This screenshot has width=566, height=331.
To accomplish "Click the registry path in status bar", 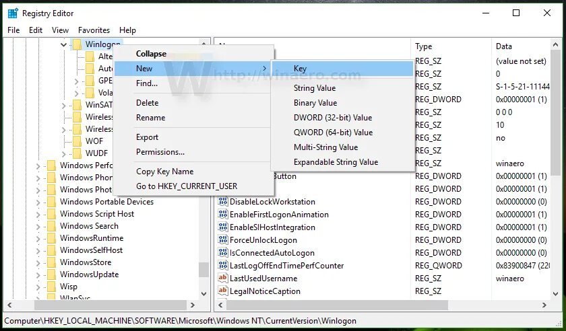I will [180, 320].
